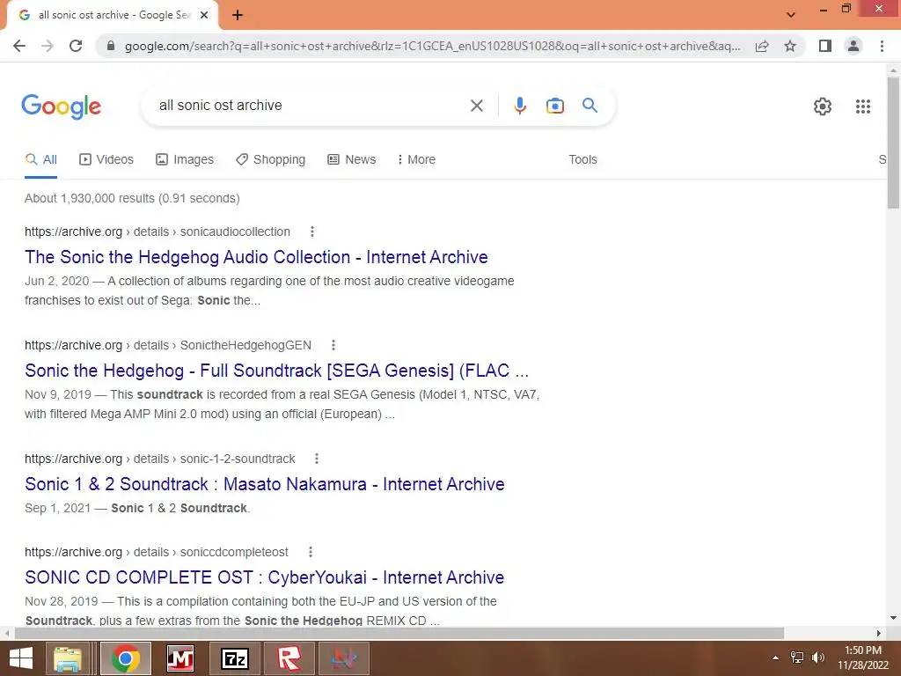Open options for sonicaudiocollection result
The width and height of the screenshot is (901, 676).
(312, 231)
